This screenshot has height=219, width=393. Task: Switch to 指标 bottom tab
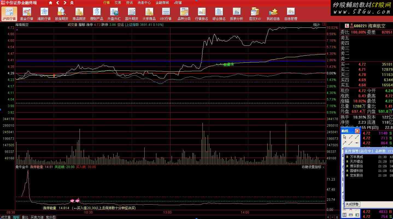point(16,217)
